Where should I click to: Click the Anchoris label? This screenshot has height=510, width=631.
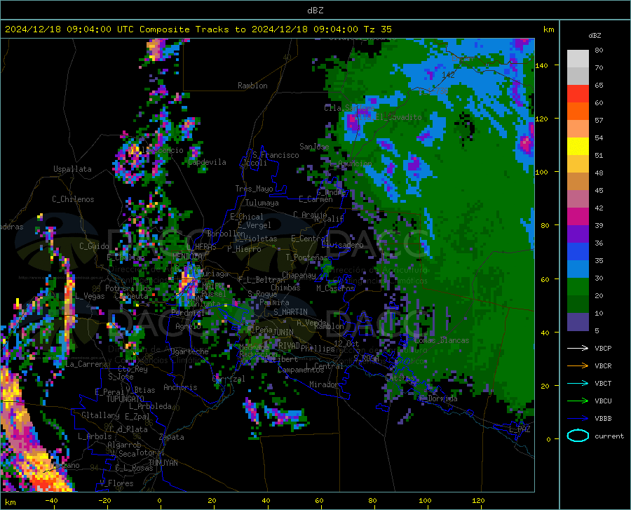coord(180,388)
